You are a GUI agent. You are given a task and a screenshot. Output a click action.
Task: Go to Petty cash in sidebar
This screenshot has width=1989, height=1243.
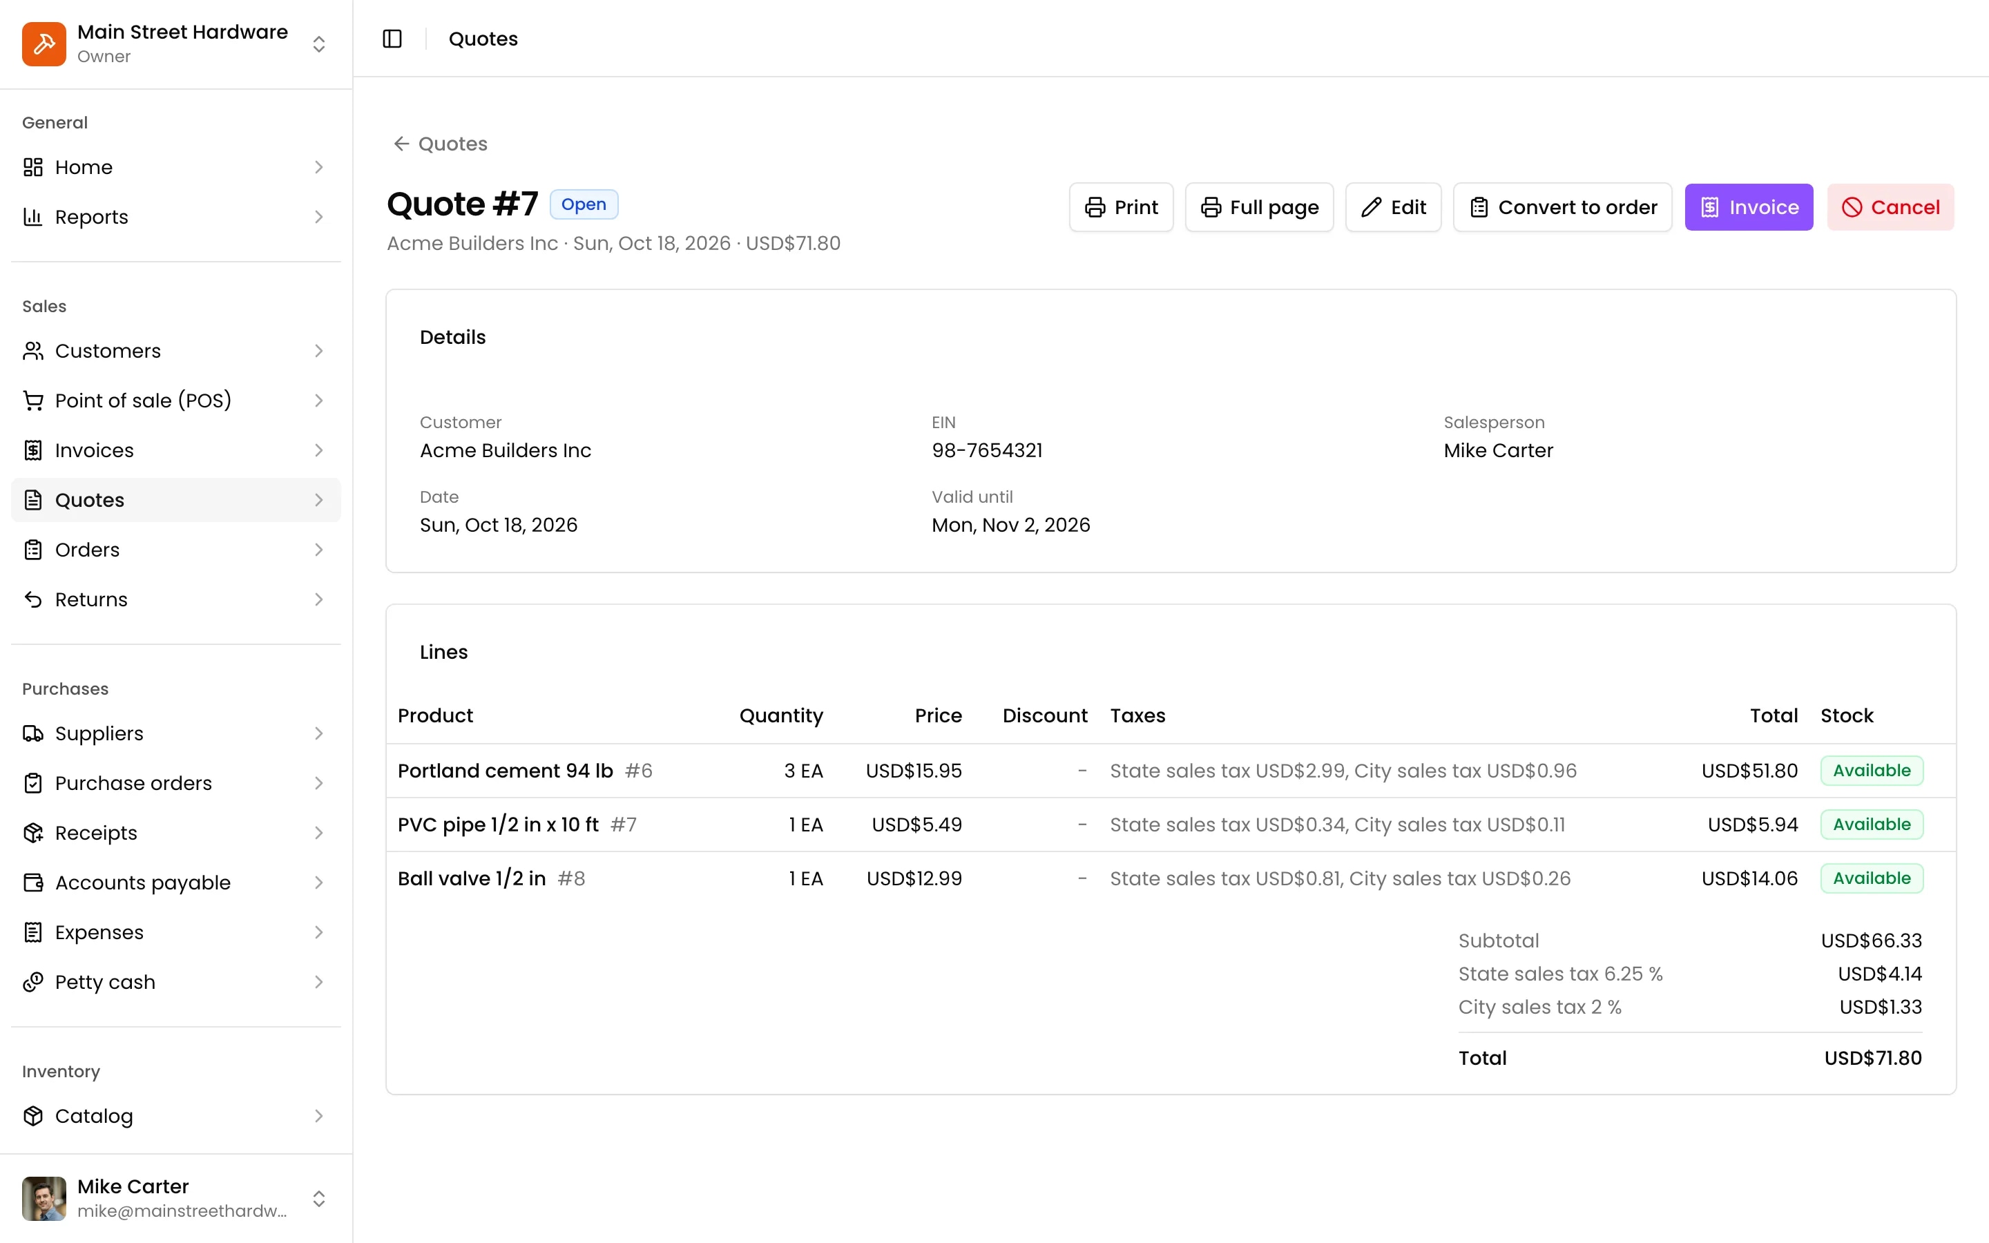[175, 983]
